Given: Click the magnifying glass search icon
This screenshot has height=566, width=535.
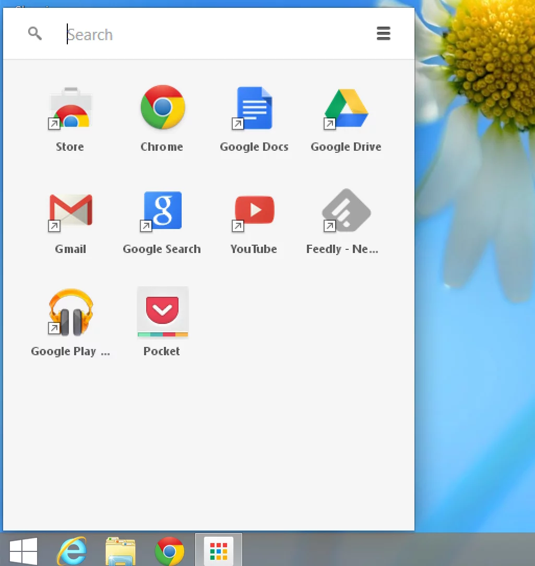Looking at the screenshot, I should click(34, 33).
